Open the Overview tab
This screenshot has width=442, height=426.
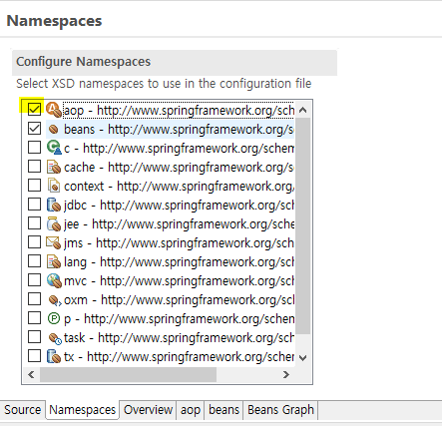[148, 410]
